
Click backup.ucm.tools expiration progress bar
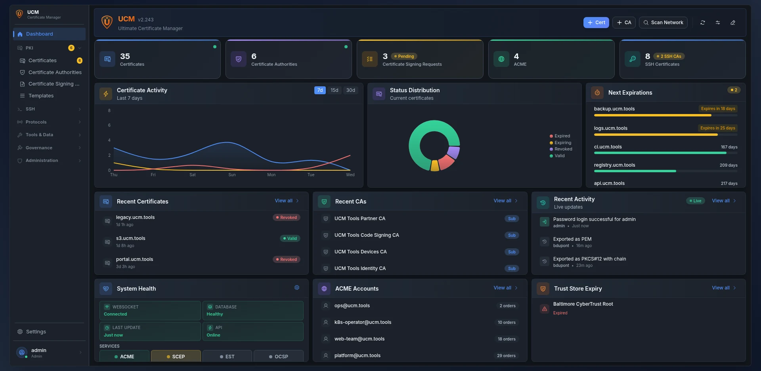(665, 115)
